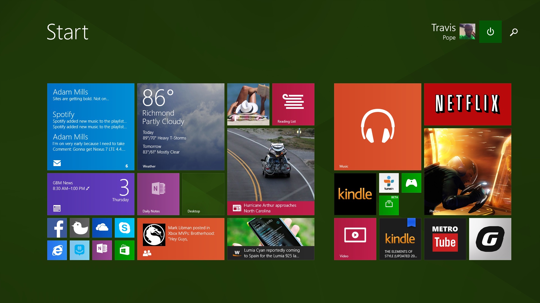Open the Xbox Games controller tile
The image size is (540, 303).
click(411, 183)
